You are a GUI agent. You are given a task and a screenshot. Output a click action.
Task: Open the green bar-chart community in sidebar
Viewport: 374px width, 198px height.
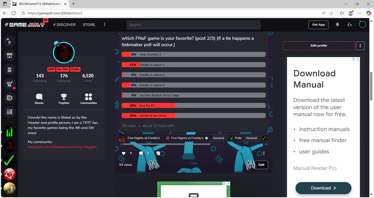point(9,132)
